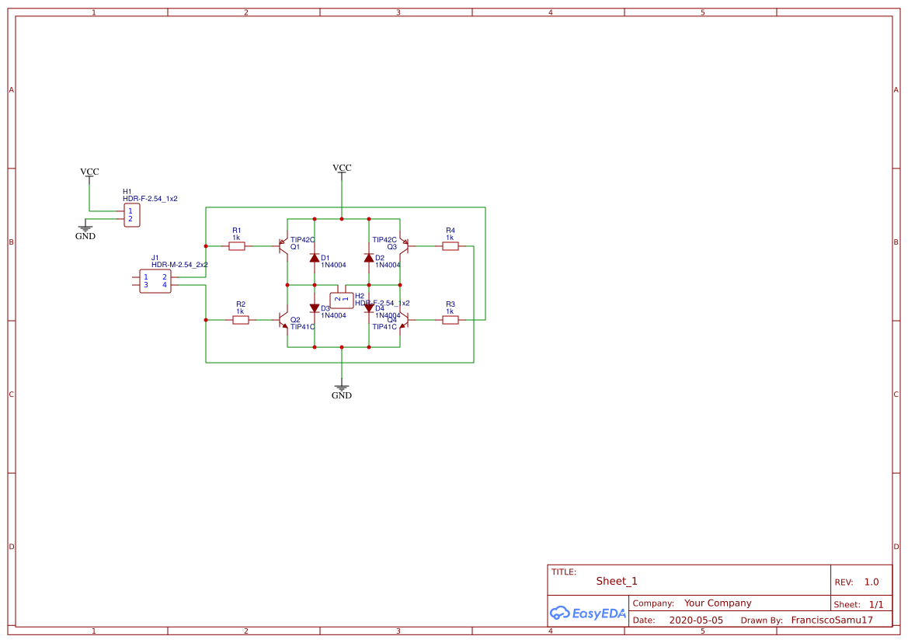This screenshot has width=908, height=643.
Task: Click the date 2020-05-05 field
Action: coord(696,620)
